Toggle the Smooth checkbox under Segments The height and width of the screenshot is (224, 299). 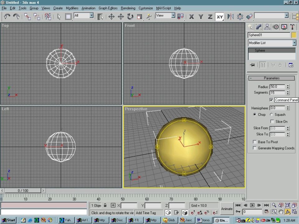click(x=271, y=100)
